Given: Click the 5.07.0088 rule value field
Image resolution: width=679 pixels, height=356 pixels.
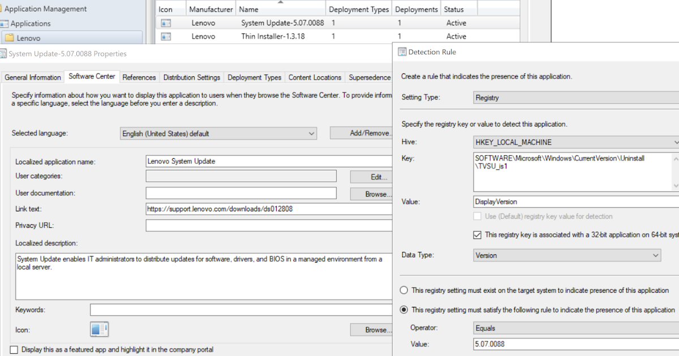Looking at the screenshot, I should (576, 344).
